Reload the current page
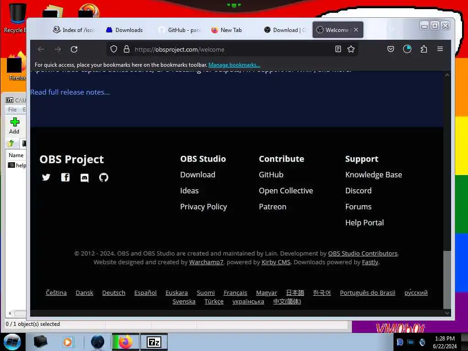The height and width of the screenshot is (351, 468). 74,49
